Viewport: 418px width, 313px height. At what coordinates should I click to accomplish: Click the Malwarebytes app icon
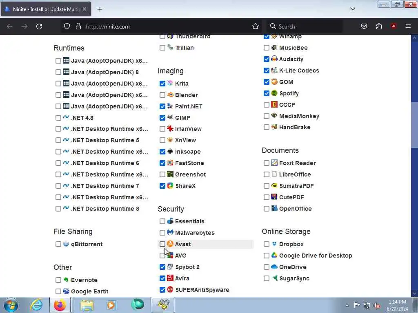170,232
